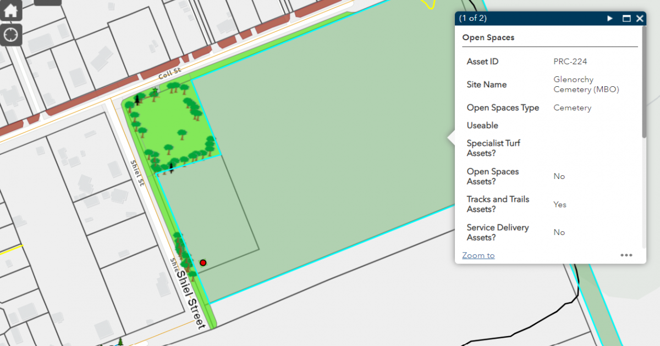Click the Find My Location crosshair icon
This screenshot has width=660, height=346.
(11, 35)
